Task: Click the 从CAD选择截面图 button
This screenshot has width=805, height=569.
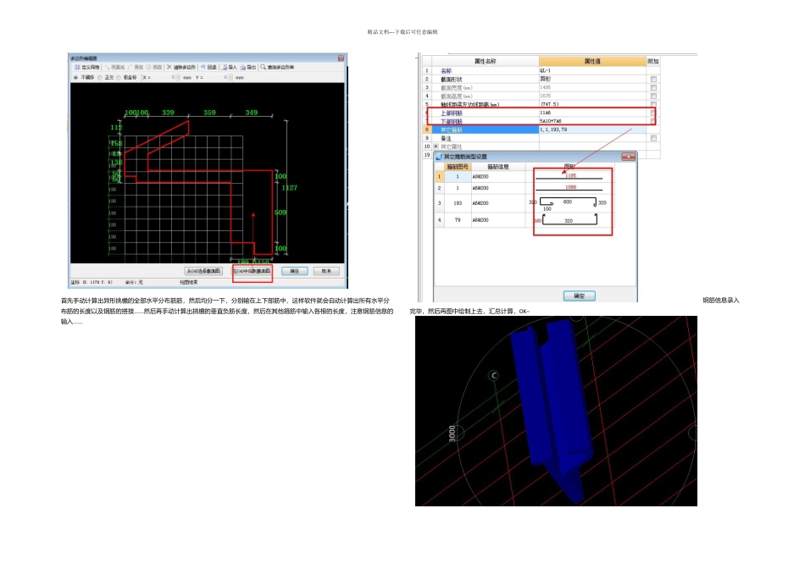Action: click(203, 271)
